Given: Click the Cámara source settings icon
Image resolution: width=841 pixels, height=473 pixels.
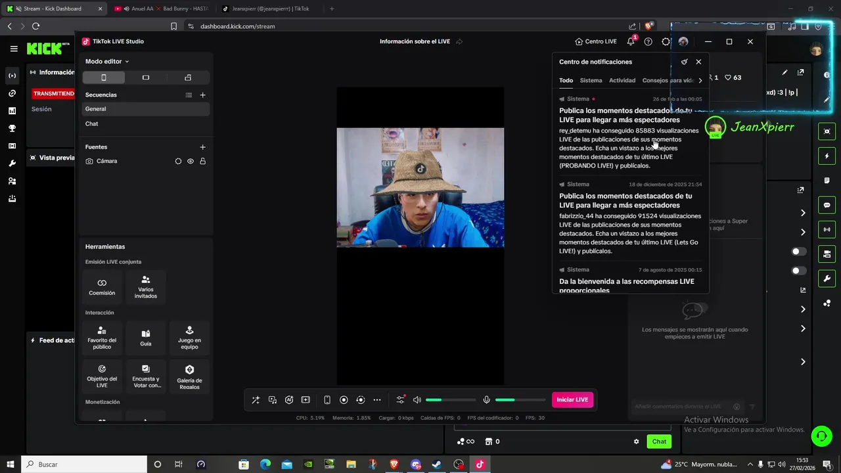Looking at the screenshot, I should [x=178, y=161].
